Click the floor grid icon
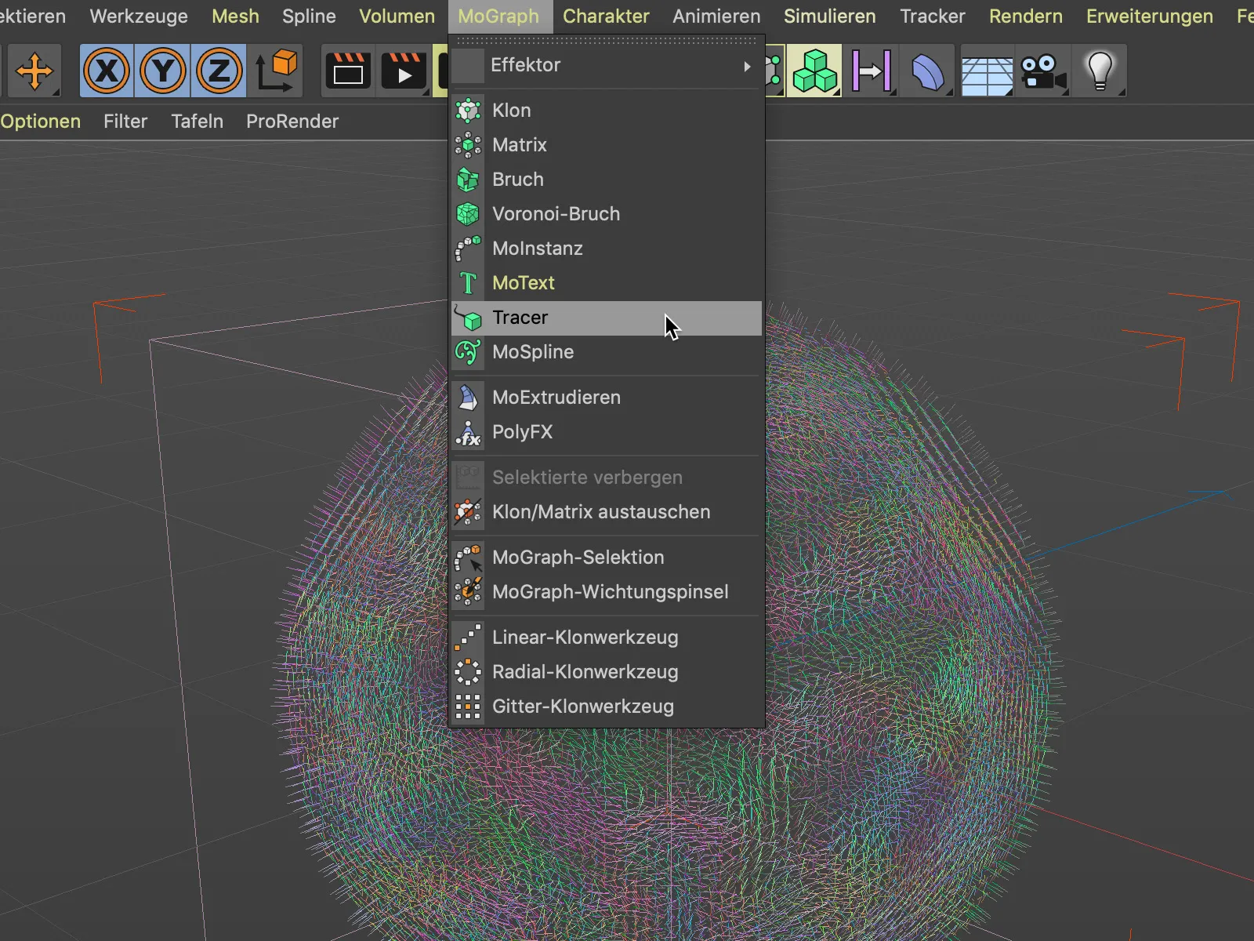This screenshot has height=941, width=1254. (986, 74)
